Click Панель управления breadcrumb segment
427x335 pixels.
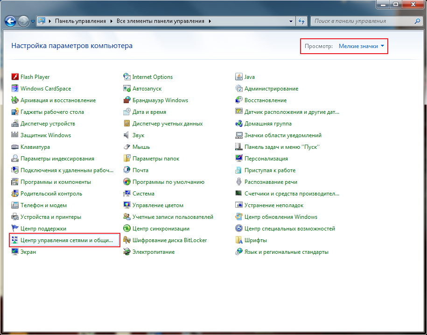point(80,21)
